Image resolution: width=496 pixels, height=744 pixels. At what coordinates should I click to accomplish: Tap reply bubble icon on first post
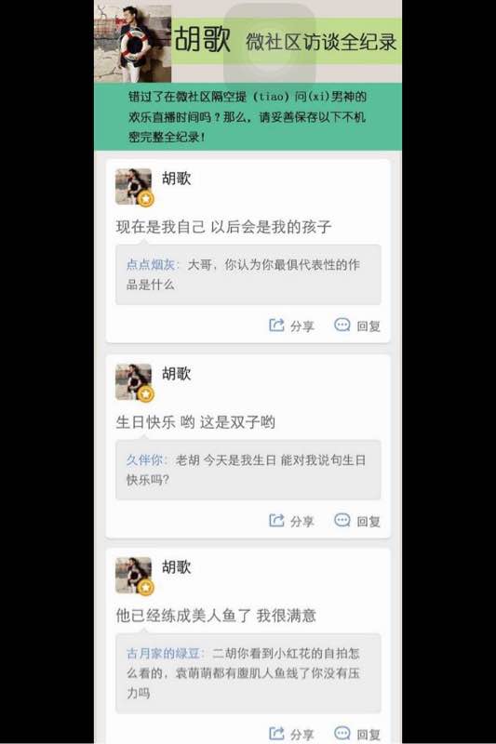[342, 325]
